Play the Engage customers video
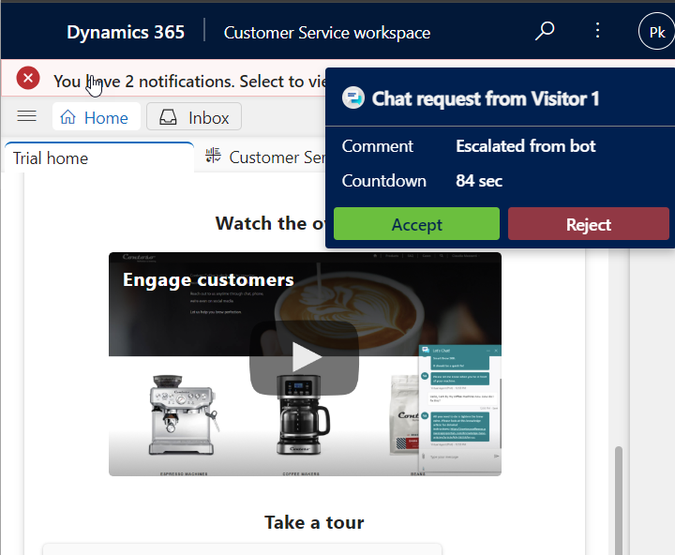675x555 pixels. click(x=304, y=357)
